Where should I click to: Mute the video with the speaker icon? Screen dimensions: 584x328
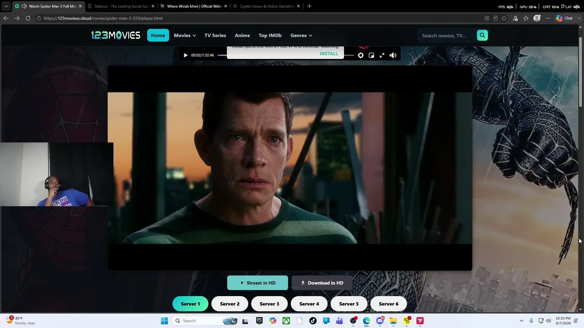(393, 55)
